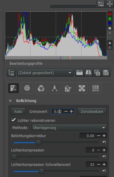Save the current processing profile
This screenshot has width=114, height=177.
click(x=88, y=73)
